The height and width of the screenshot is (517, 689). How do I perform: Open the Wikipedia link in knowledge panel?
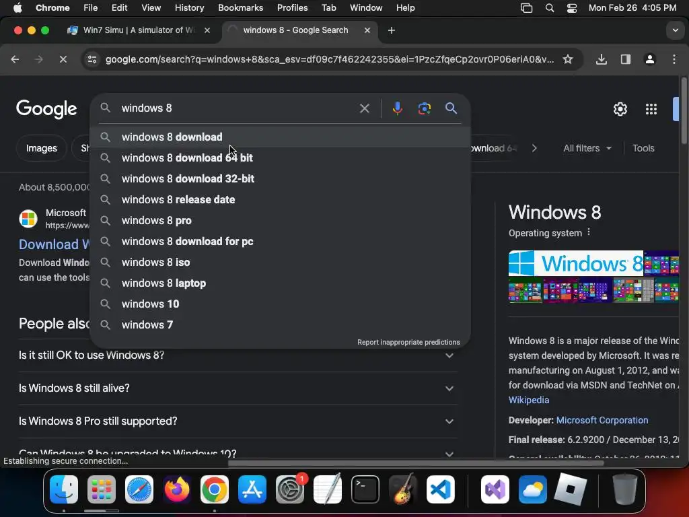tap(529, 400)
